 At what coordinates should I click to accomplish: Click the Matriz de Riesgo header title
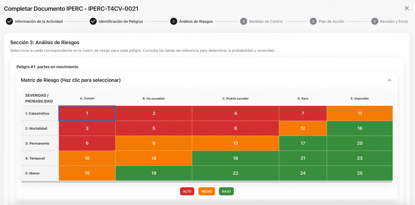[x=71, y=80]
